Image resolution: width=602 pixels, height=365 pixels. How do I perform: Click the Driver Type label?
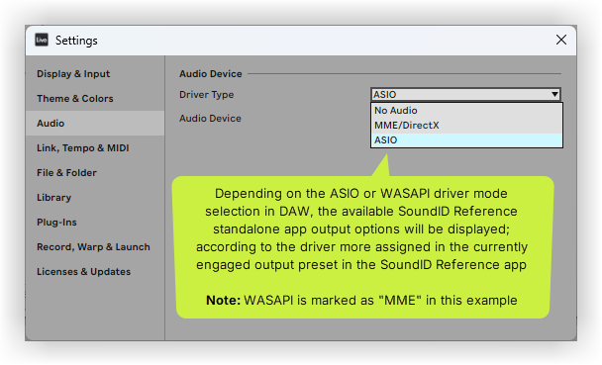[x=207, y=95]
